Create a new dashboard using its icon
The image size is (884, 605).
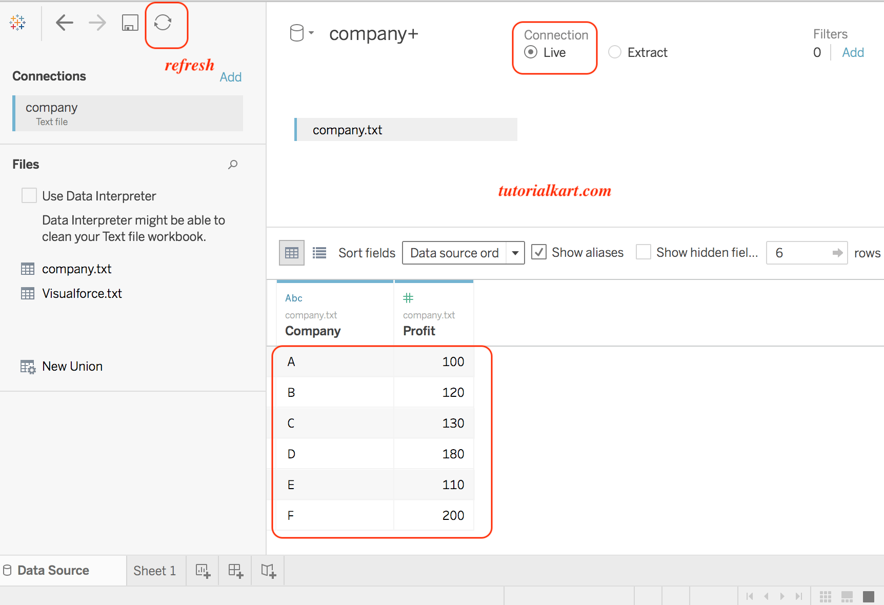click(235, 570)
